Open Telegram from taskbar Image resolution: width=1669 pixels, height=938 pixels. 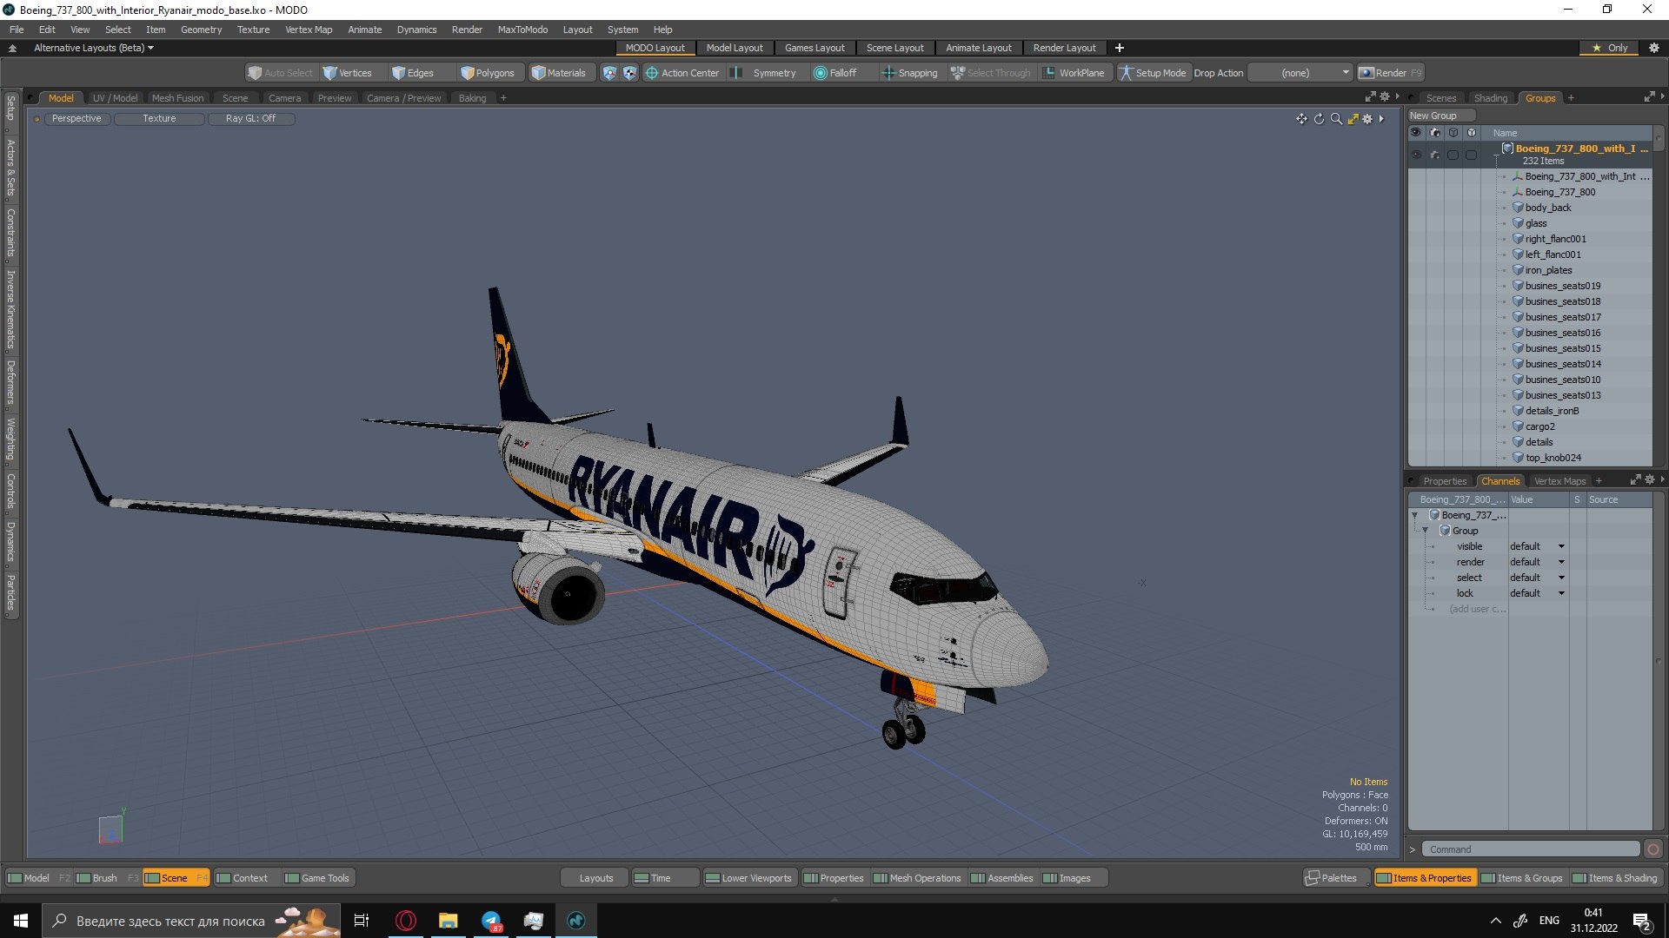click(491, 921)
